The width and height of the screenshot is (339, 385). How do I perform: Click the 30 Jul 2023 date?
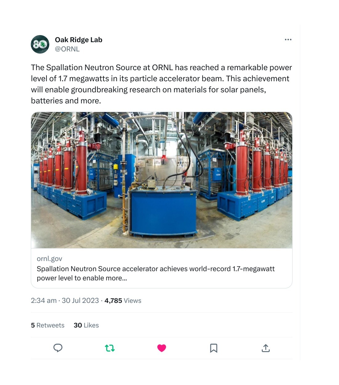point(80,301)
